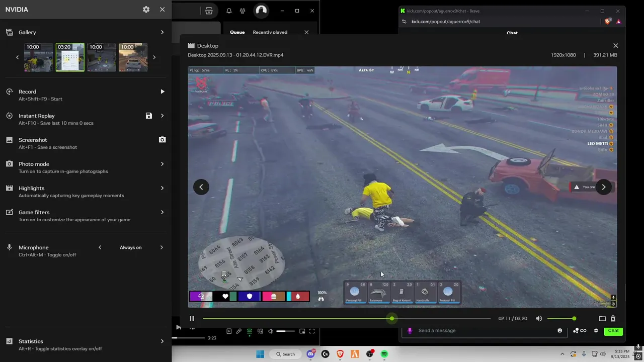644x362 pixels.
Task: Go to previous video in viewer
Action: tap(201, 187)
